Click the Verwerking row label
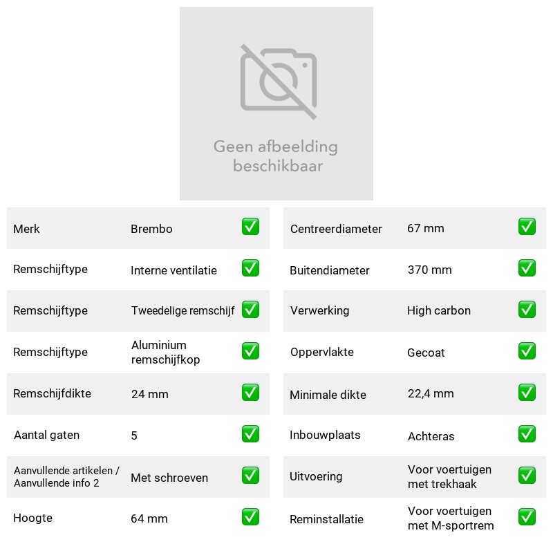The width and height of the screenshot is (553, 553). tap(319, 310)
